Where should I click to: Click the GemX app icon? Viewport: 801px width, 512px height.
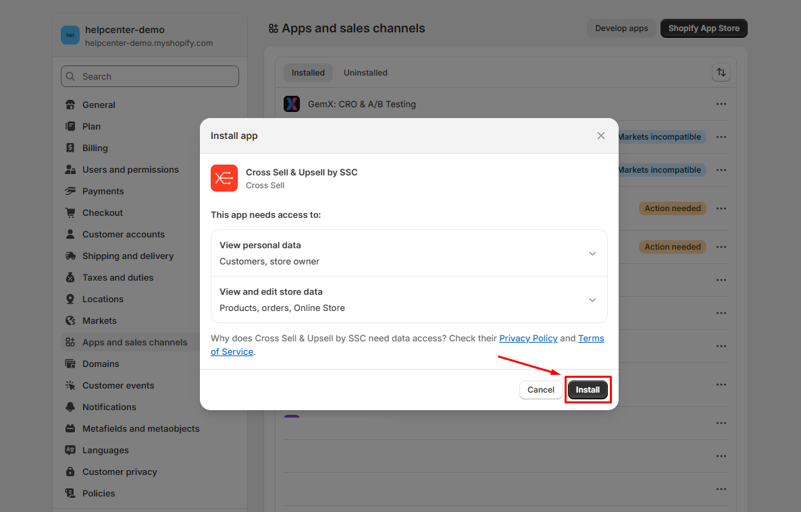292,104
